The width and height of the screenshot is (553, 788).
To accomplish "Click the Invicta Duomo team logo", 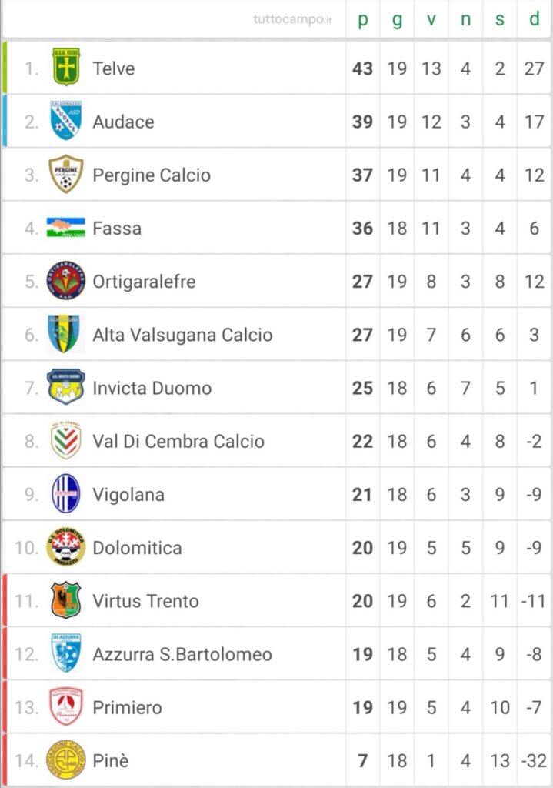I will click(66, 387).
